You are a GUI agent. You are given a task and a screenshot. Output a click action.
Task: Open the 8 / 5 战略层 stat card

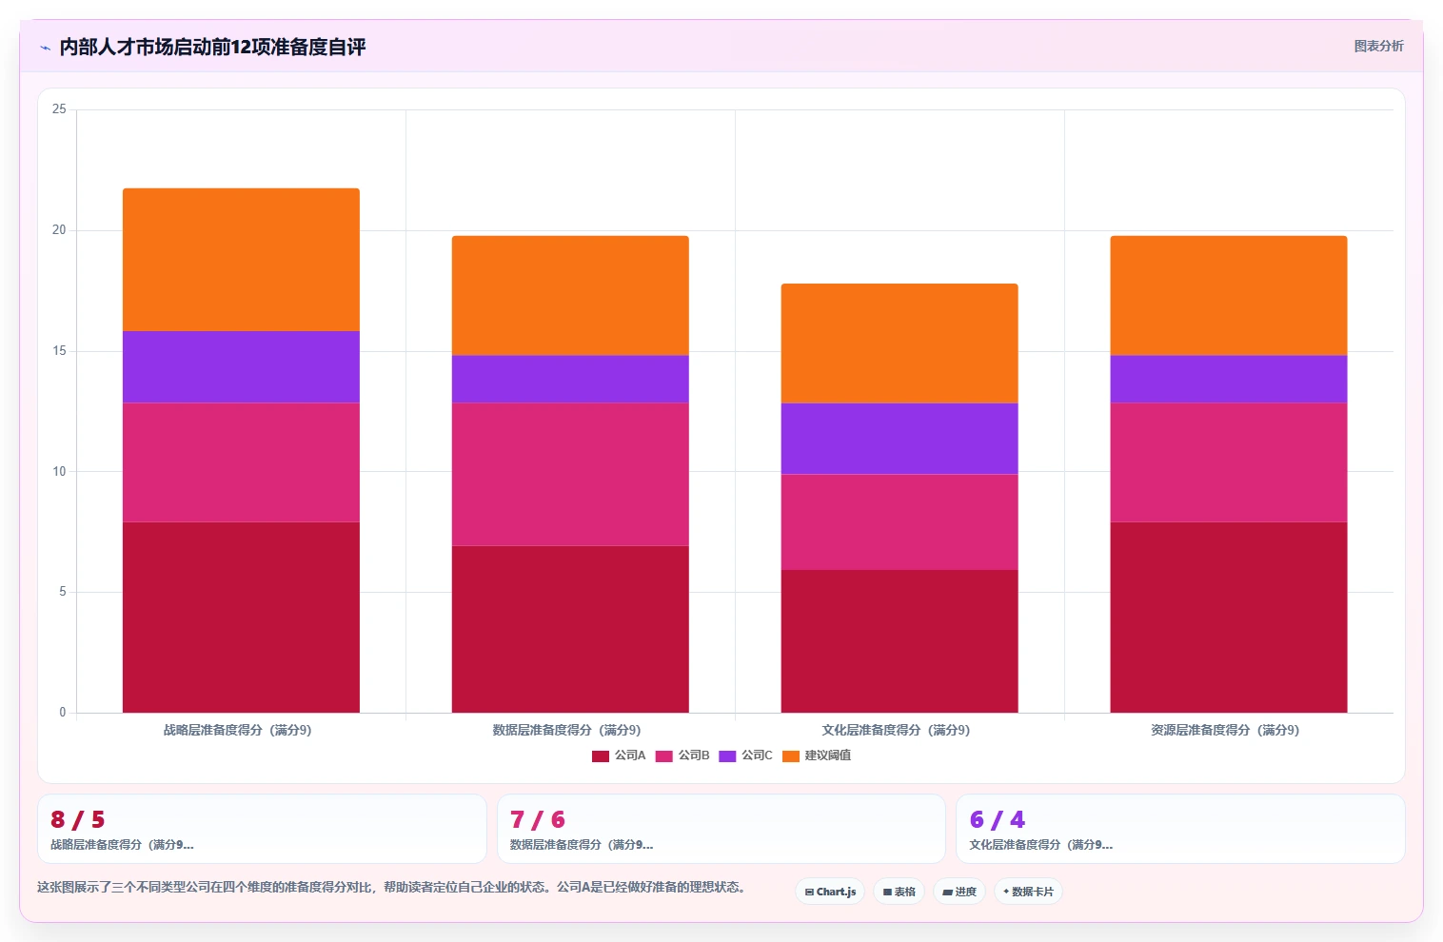pyautogui.click(x=262, y=829)
